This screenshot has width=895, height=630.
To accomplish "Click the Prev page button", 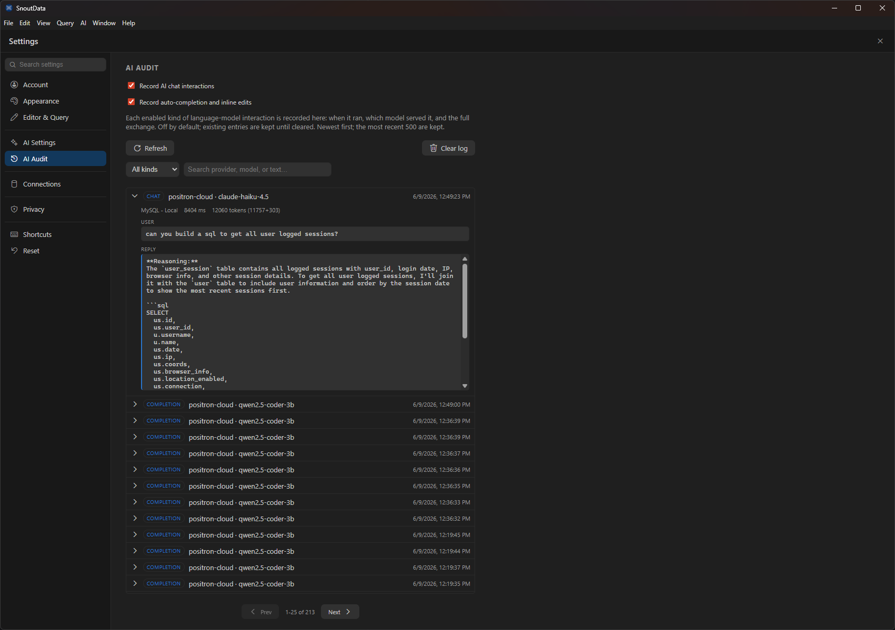I will tap(261, 612).
